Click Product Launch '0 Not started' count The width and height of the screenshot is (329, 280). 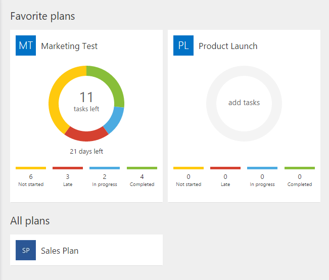189,180
